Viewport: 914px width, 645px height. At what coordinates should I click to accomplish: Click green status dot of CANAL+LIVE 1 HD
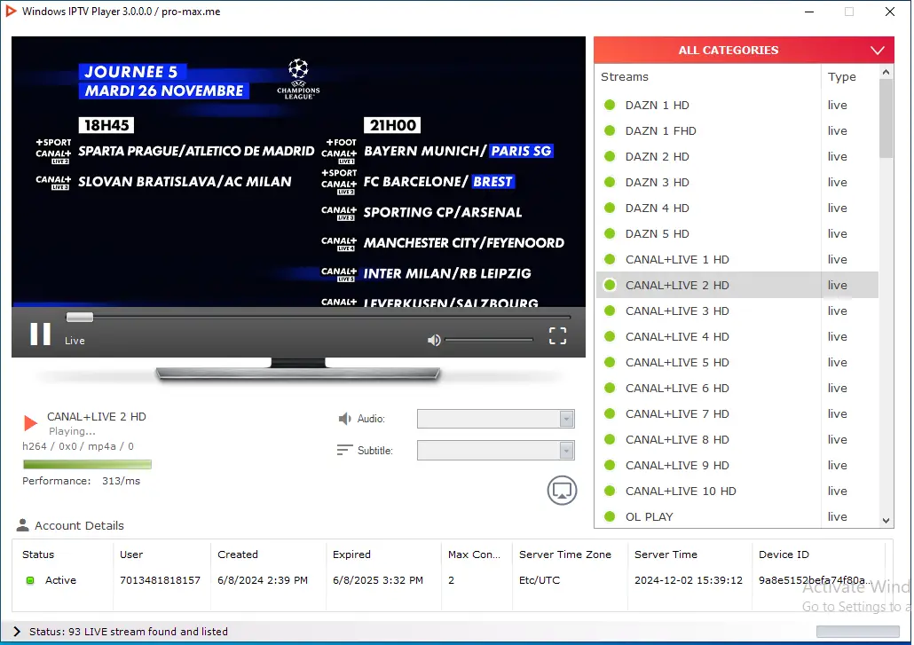(610, 259)
